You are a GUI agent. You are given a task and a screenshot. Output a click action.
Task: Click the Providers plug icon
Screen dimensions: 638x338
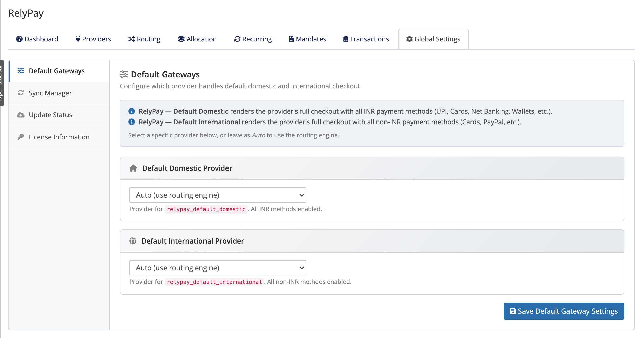78,39
